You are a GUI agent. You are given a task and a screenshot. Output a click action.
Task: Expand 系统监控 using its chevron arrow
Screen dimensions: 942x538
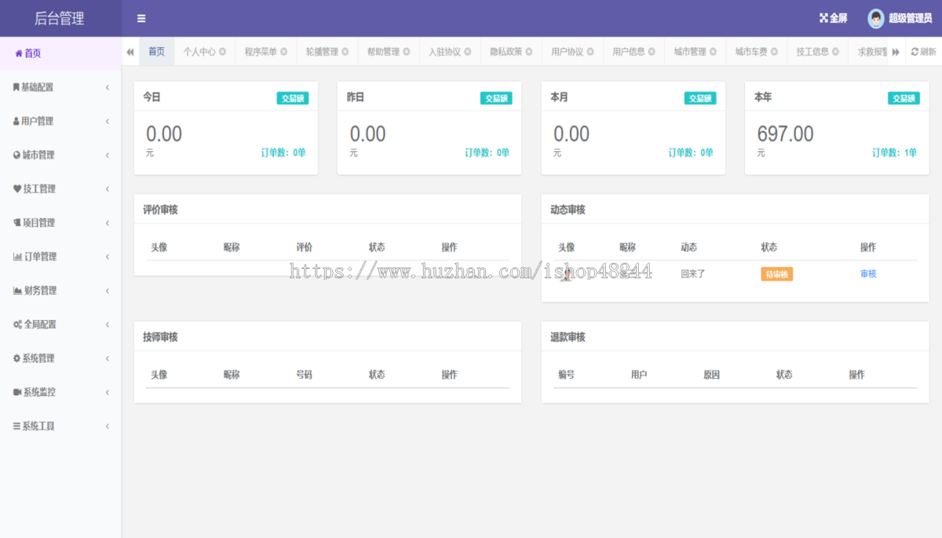[107, 392]
